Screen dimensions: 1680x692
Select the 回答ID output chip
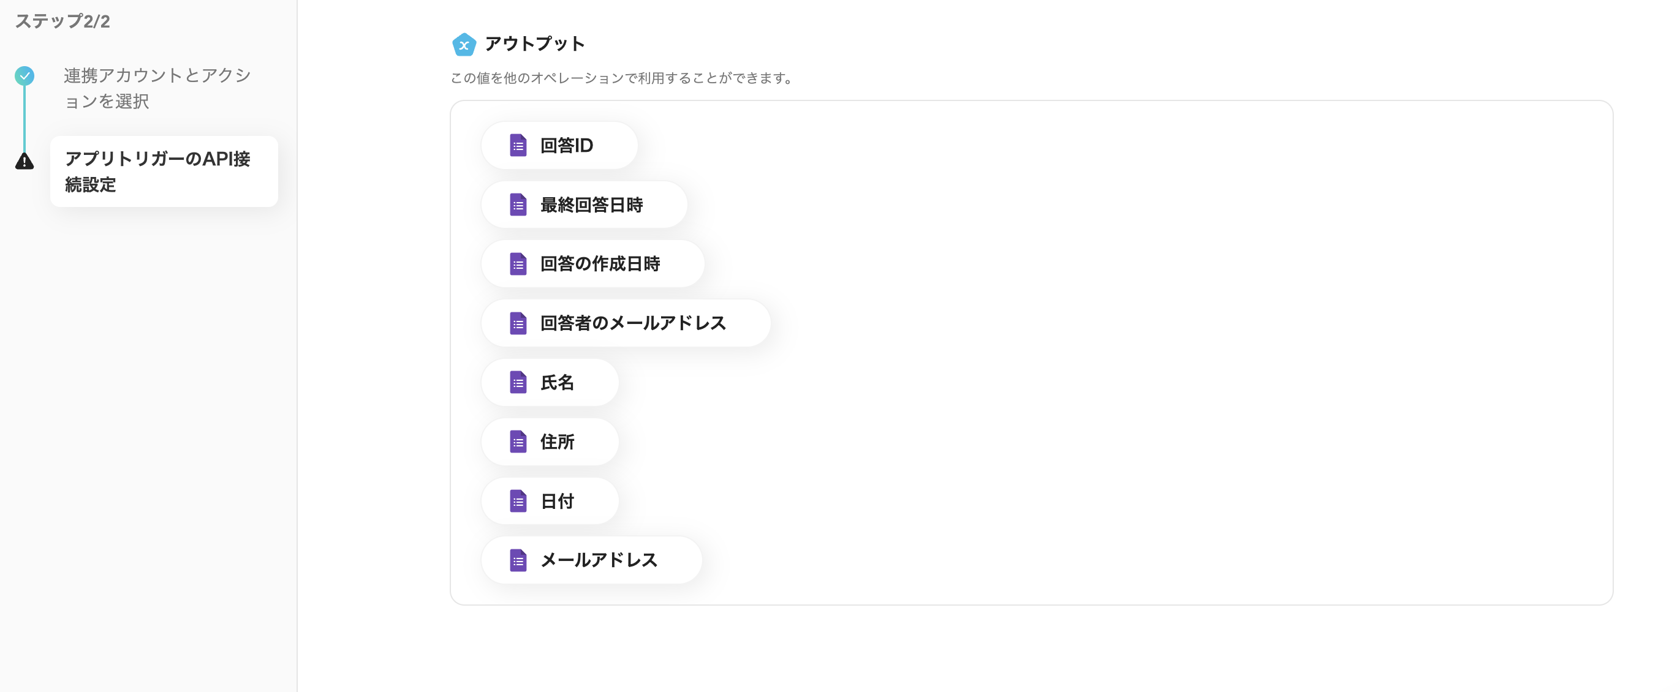click(559, 145)
